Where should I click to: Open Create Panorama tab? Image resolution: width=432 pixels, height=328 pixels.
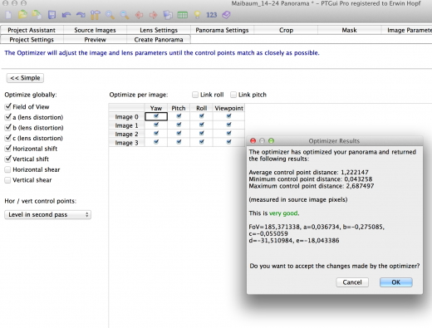click(x=159, y=40)
